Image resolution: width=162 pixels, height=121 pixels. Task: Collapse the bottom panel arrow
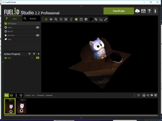click(81, 118)
